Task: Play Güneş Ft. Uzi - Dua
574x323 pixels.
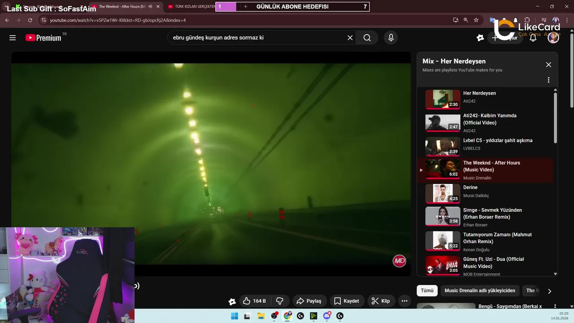Action: coord(486,266)
